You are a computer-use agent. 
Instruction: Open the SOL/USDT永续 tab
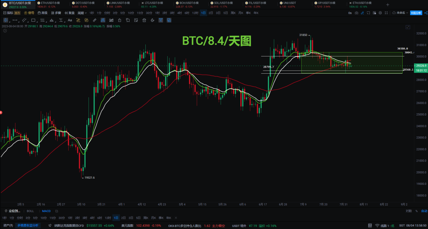pyautogui.click(x=221, y=4)
